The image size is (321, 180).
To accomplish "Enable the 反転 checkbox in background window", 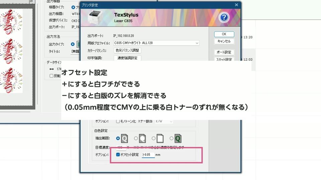I will click(51, 76).
